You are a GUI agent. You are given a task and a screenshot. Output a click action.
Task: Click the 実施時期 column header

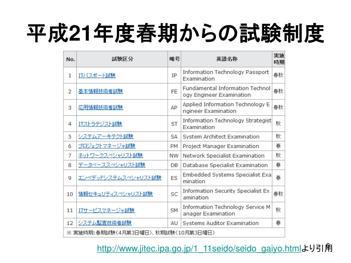click(278, 59)
